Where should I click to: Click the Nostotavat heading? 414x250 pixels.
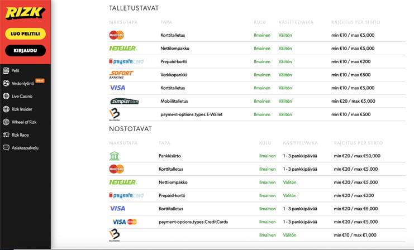point(130,129)
